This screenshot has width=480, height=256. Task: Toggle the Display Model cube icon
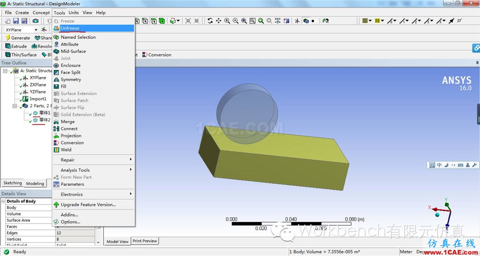(306, 21)
